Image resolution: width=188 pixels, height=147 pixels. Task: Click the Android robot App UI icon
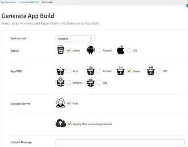(91, 50)
